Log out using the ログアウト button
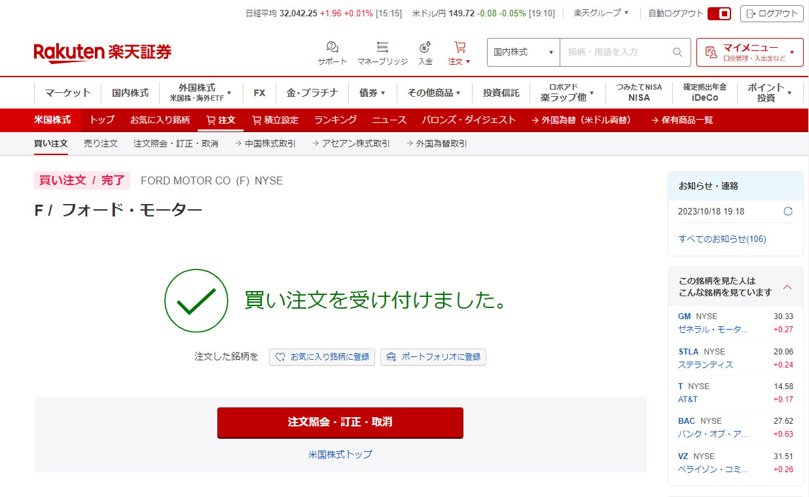 pyautogui.click(x=772, y=14)
